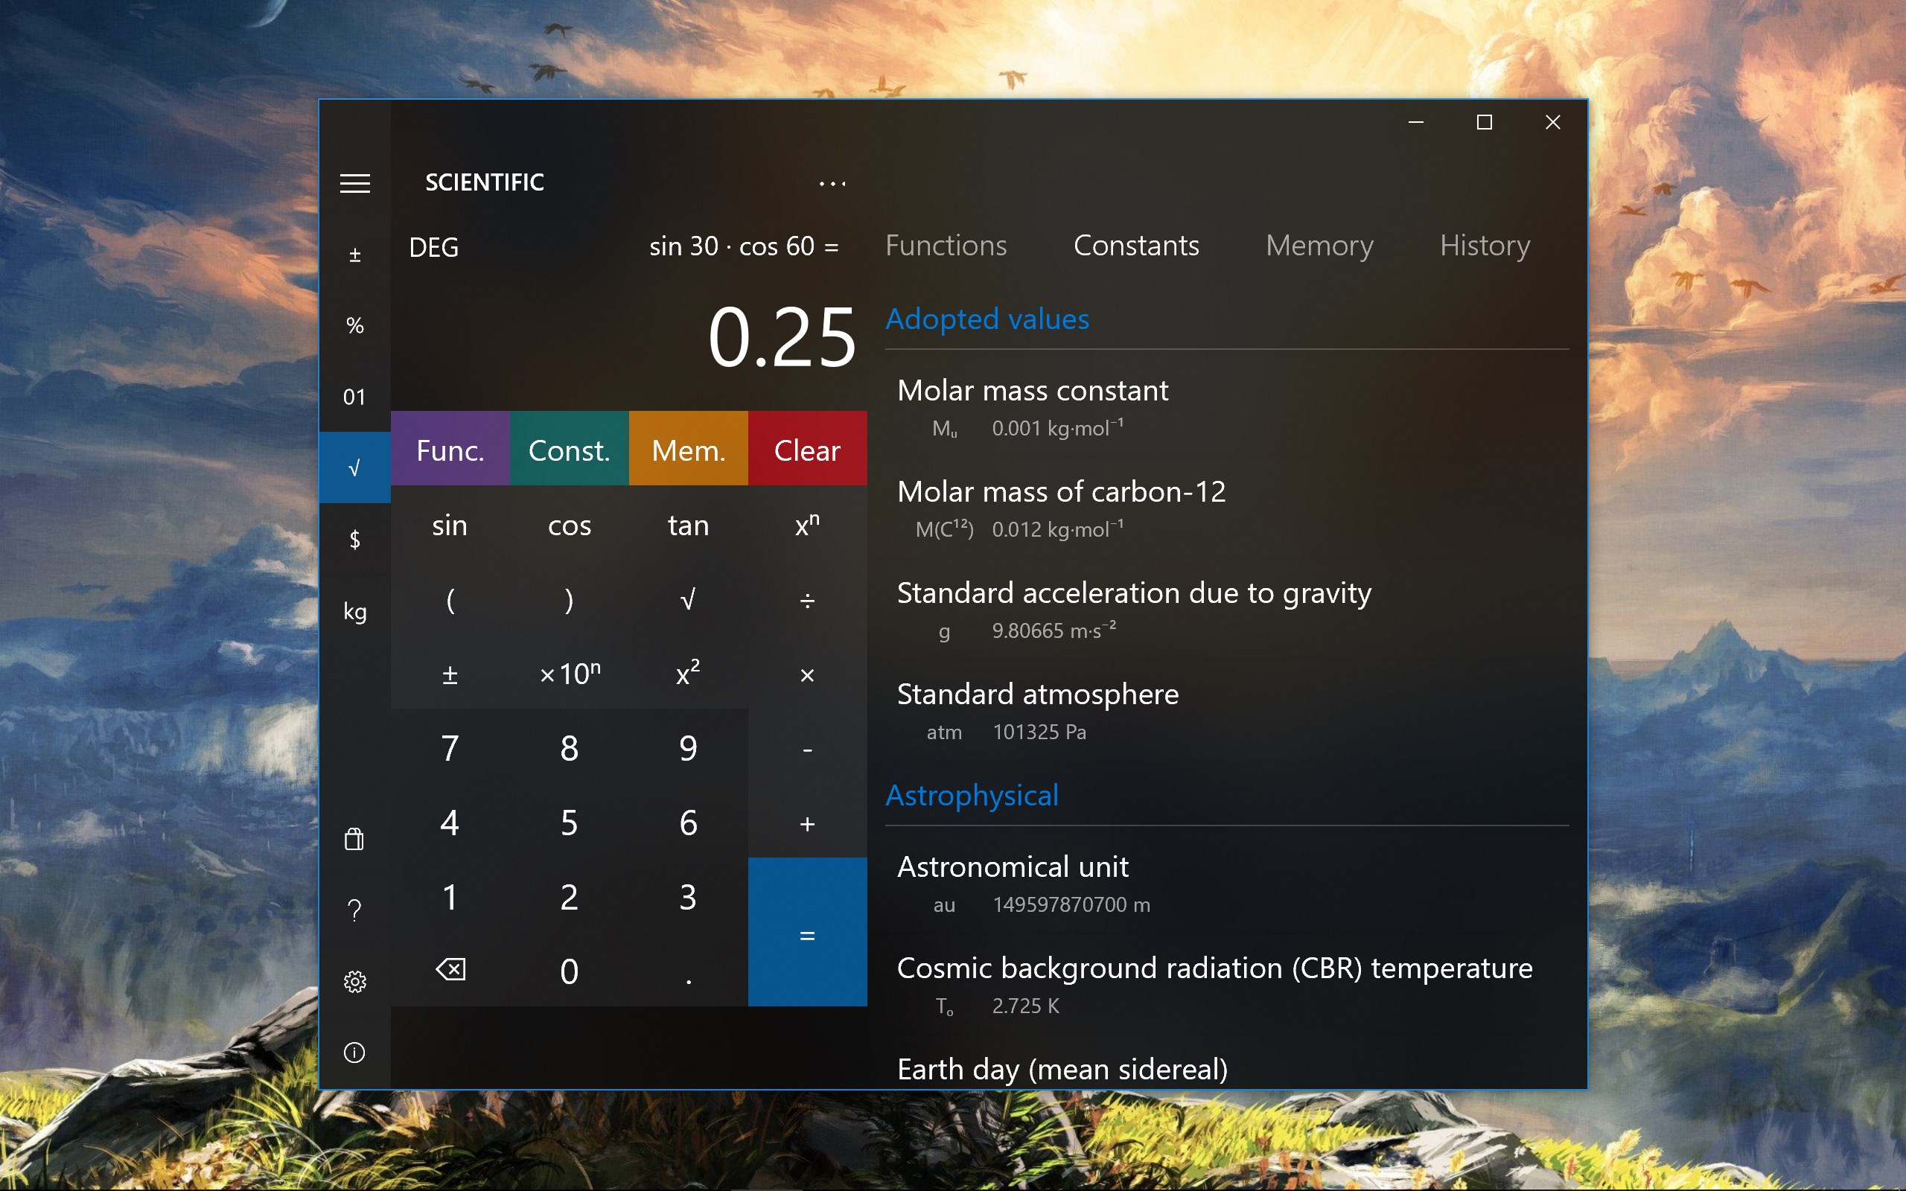
Task: Switch to the Memory tab
Action: [x=1319, y=246]
